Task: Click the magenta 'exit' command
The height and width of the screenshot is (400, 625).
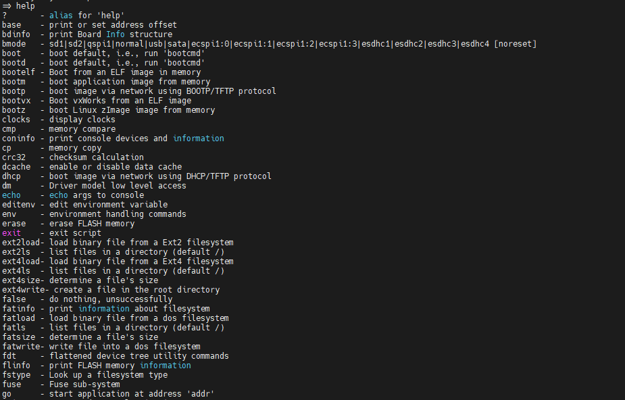Action: [x=11, y=233]
